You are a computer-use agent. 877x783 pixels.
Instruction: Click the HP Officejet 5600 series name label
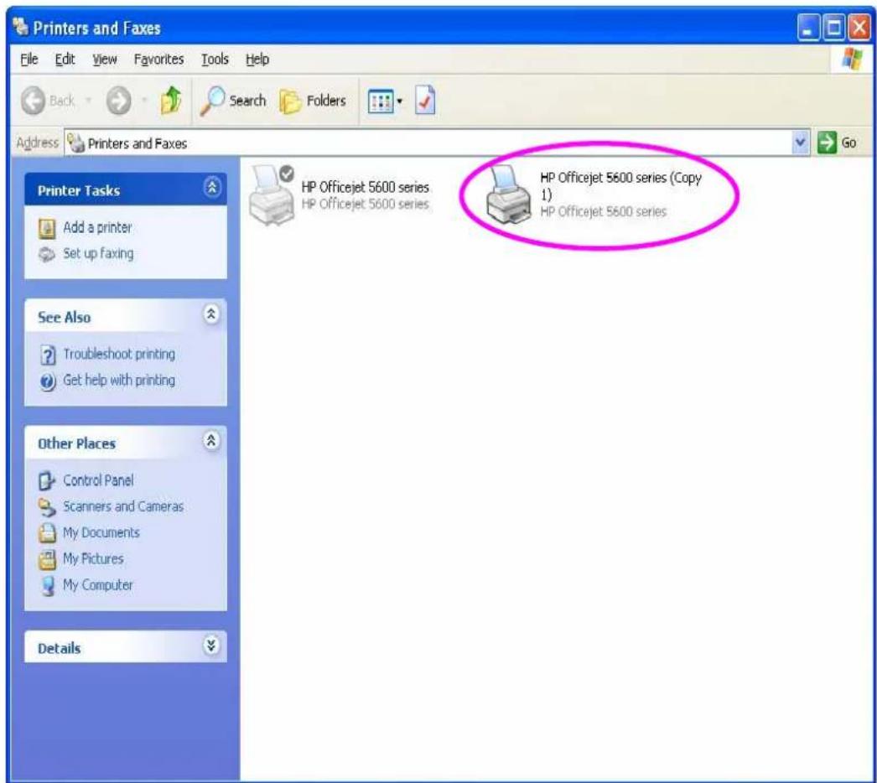pos(366,187)
